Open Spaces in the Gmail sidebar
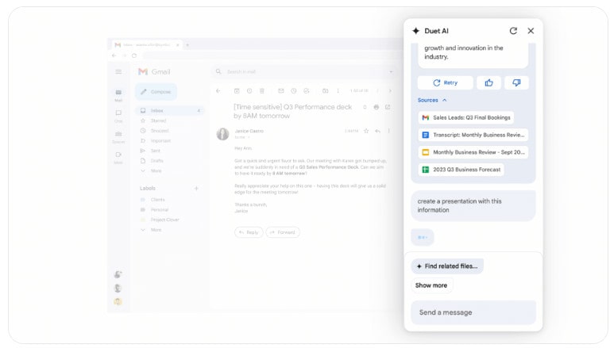Screen dimensions: 614x348 (x=118, y=137)
